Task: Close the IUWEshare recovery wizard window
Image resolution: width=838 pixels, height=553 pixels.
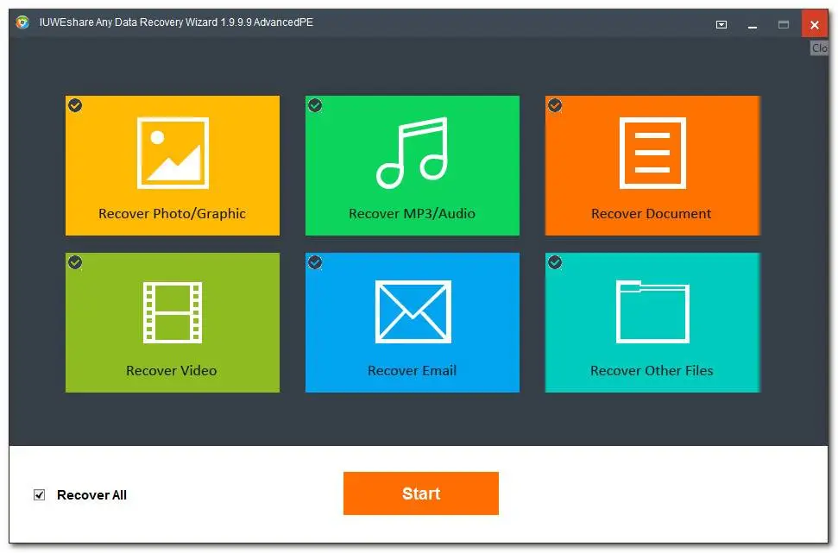Action: coord(815,24)
